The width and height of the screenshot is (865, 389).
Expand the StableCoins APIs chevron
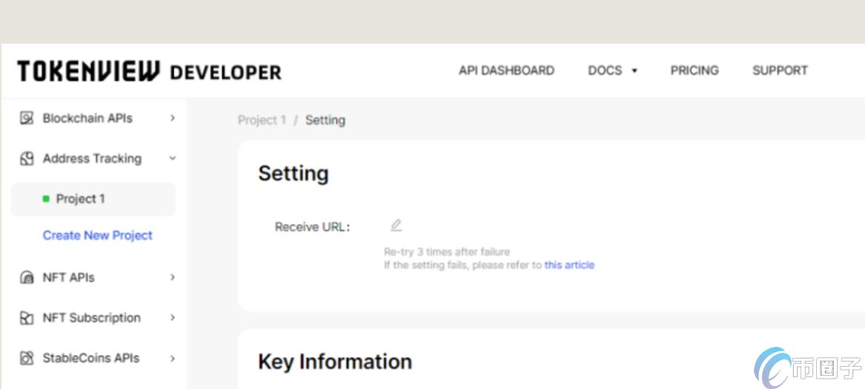tap(173, 358)
